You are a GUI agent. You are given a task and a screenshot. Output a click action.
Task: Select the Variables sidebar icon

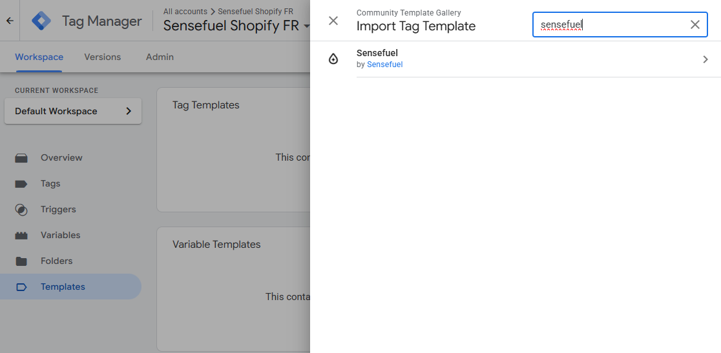click(21, 236)
